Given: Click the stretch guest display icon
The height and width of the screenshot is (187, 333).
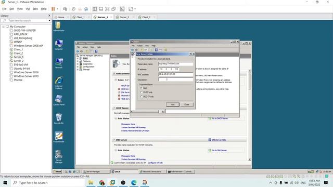Looking at the screenshot, I should pyautogui.click(x=131, y=9).
